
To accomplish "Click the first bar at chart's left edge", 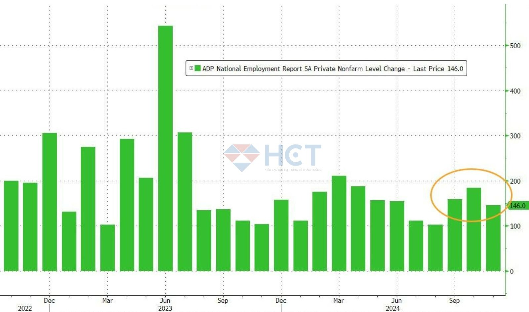I will [x=11, y=226].
